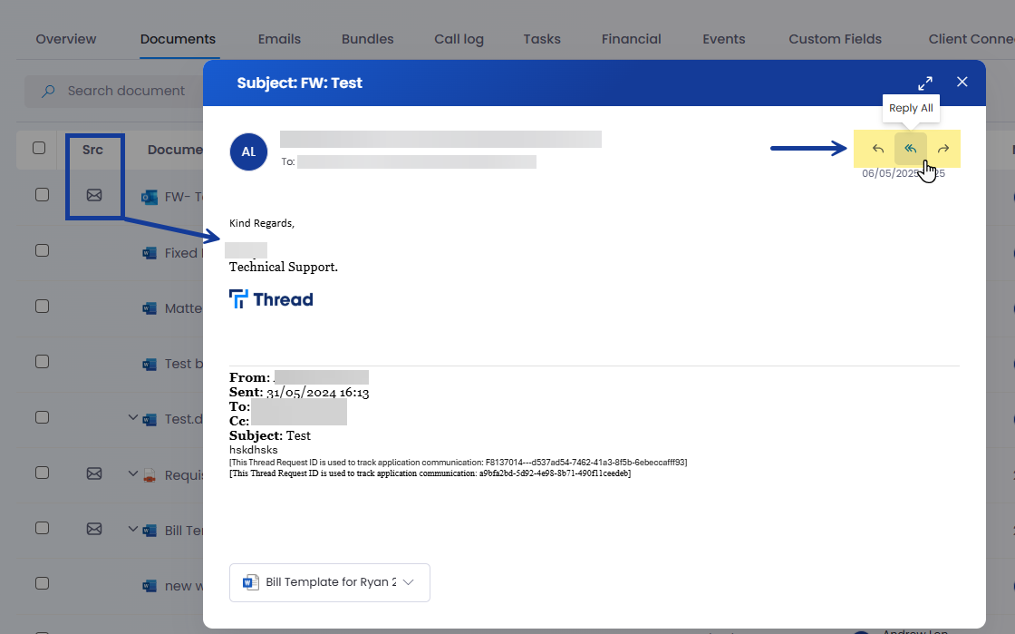Screen dimensions: 1015x634
Task: Click Word file icon for Bill Te document
Action: click(150, 531)
